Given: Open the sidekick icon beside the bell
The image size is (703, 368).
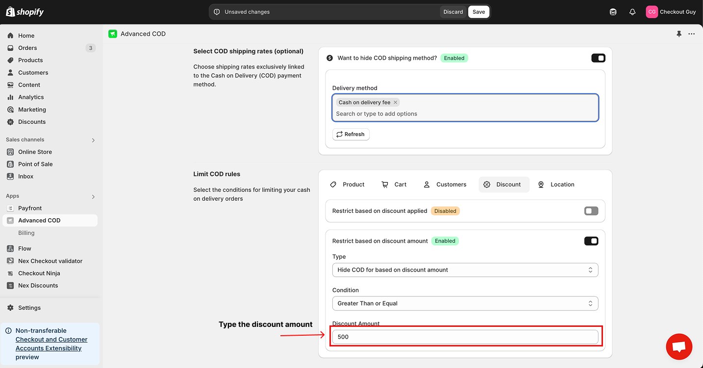Looking at the screenshot, I should pyautogui.click(x=613, y=12).
